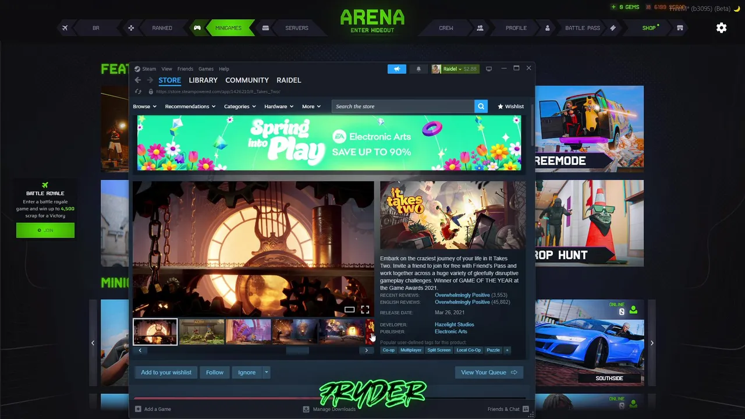Click the green JOIN Battle Royale button
The image size is (745, 419).
[45, 230]
